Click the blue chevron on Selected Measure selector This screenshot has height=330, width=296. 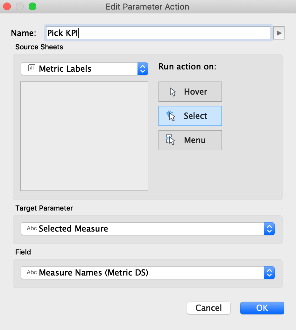pyautogui.click(x=269, y=228)
